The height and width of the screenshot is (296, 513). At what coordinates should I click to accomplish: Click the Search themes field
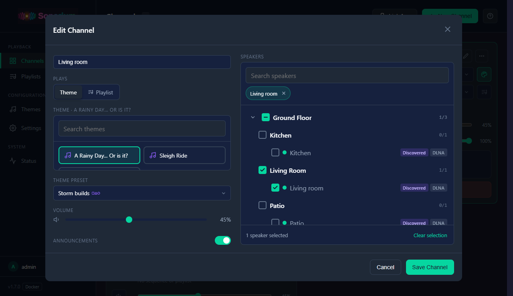click(142, 129)
